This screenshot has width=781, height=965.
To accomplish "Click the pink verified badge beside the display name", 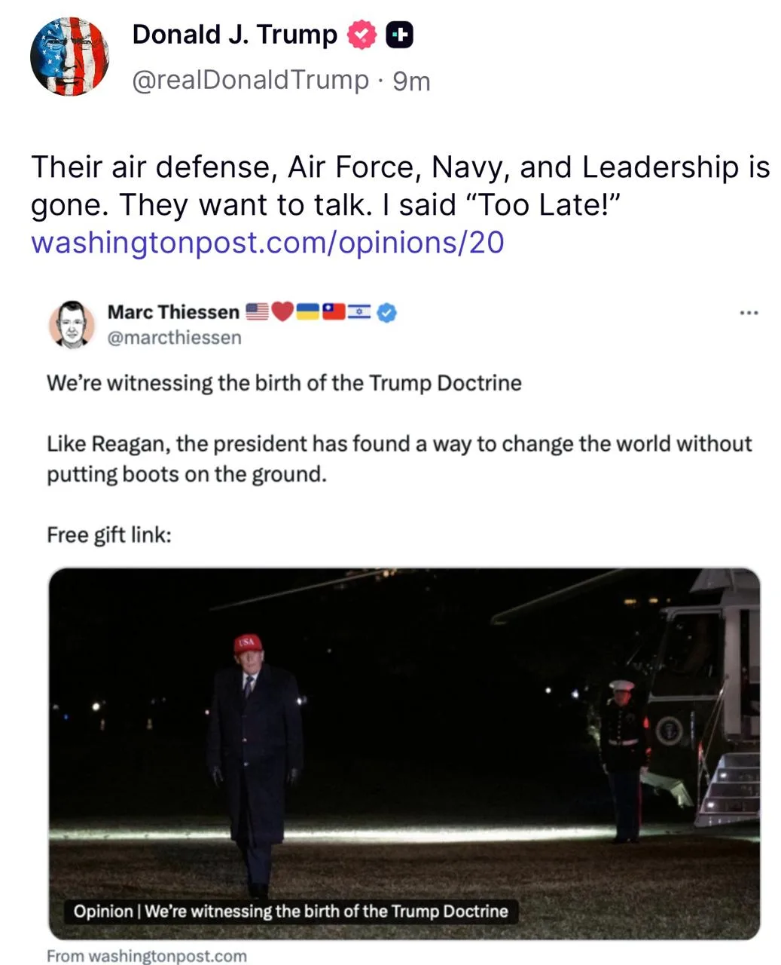I will (362, 35).
